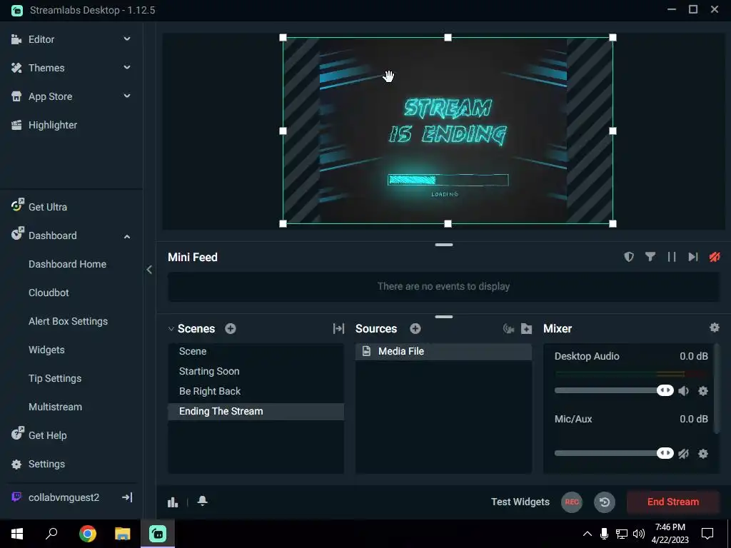731x548 pixels.
Task: Open the Themes section
Action: click(x=46, y=68)
